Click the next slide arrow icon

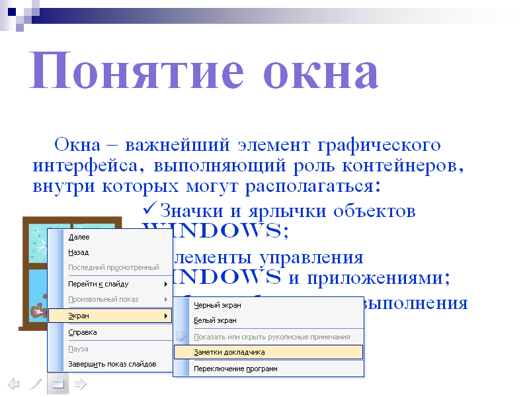click(81, 384)
